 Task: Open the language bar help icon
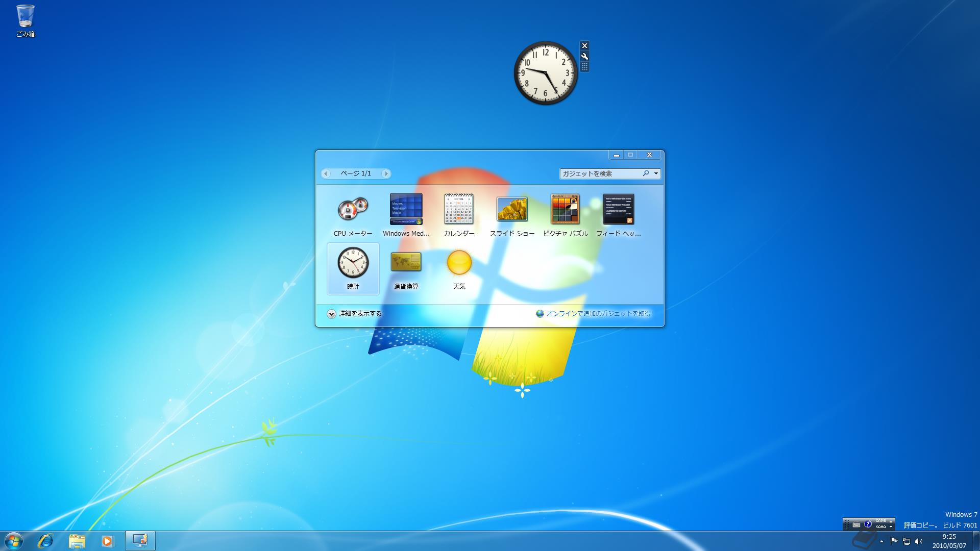867,524
